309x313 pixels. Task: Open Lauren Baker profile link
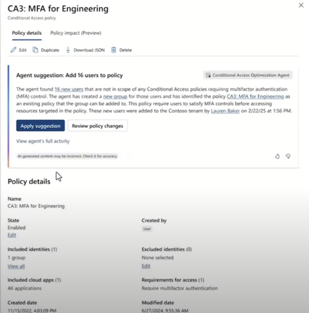(225, 110)
